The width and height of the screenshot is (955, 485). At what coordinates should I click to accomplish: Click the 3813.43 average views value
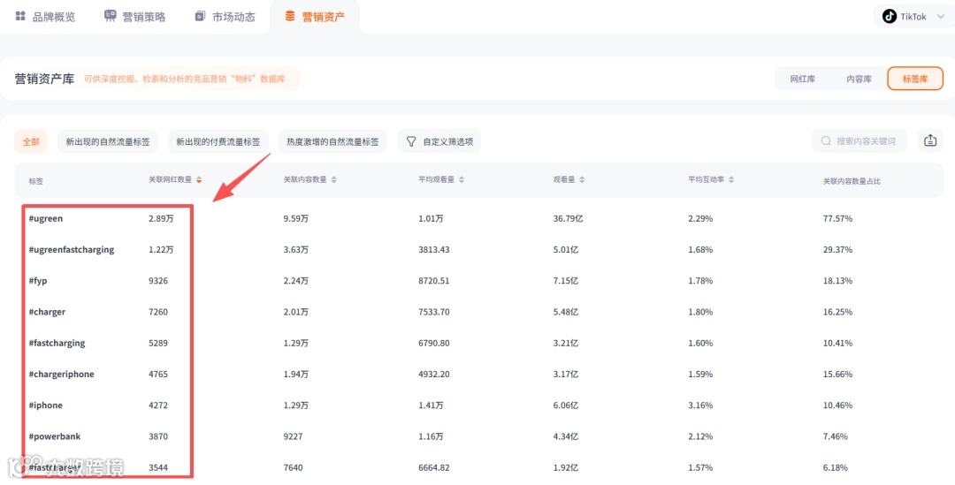(435, 249)
